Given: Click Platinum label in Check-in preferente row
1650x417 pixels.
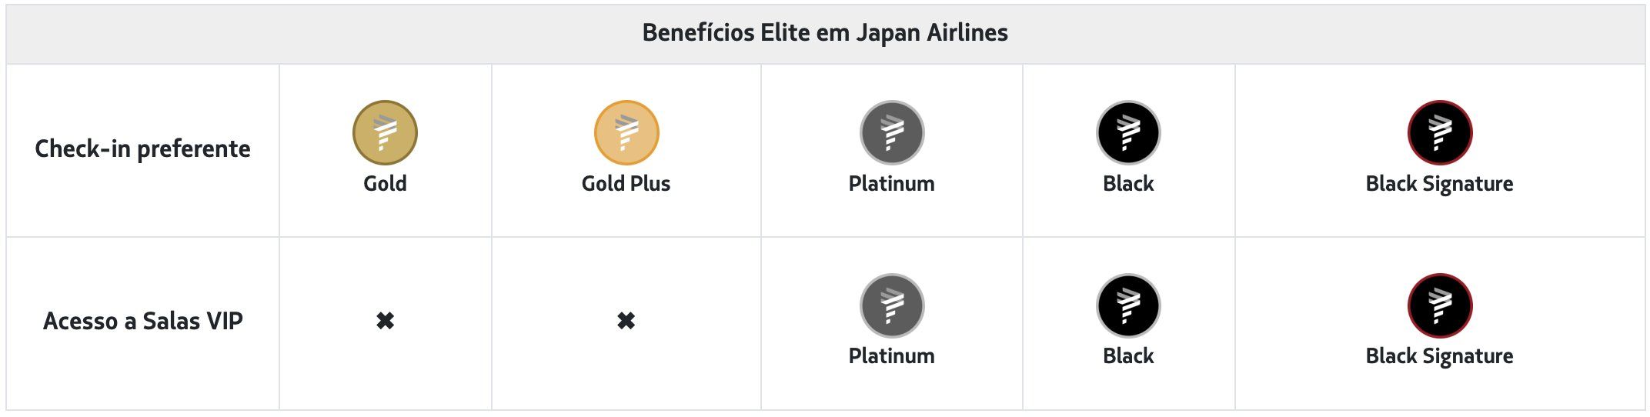Looking at the screenshot, I should point(892,184).
